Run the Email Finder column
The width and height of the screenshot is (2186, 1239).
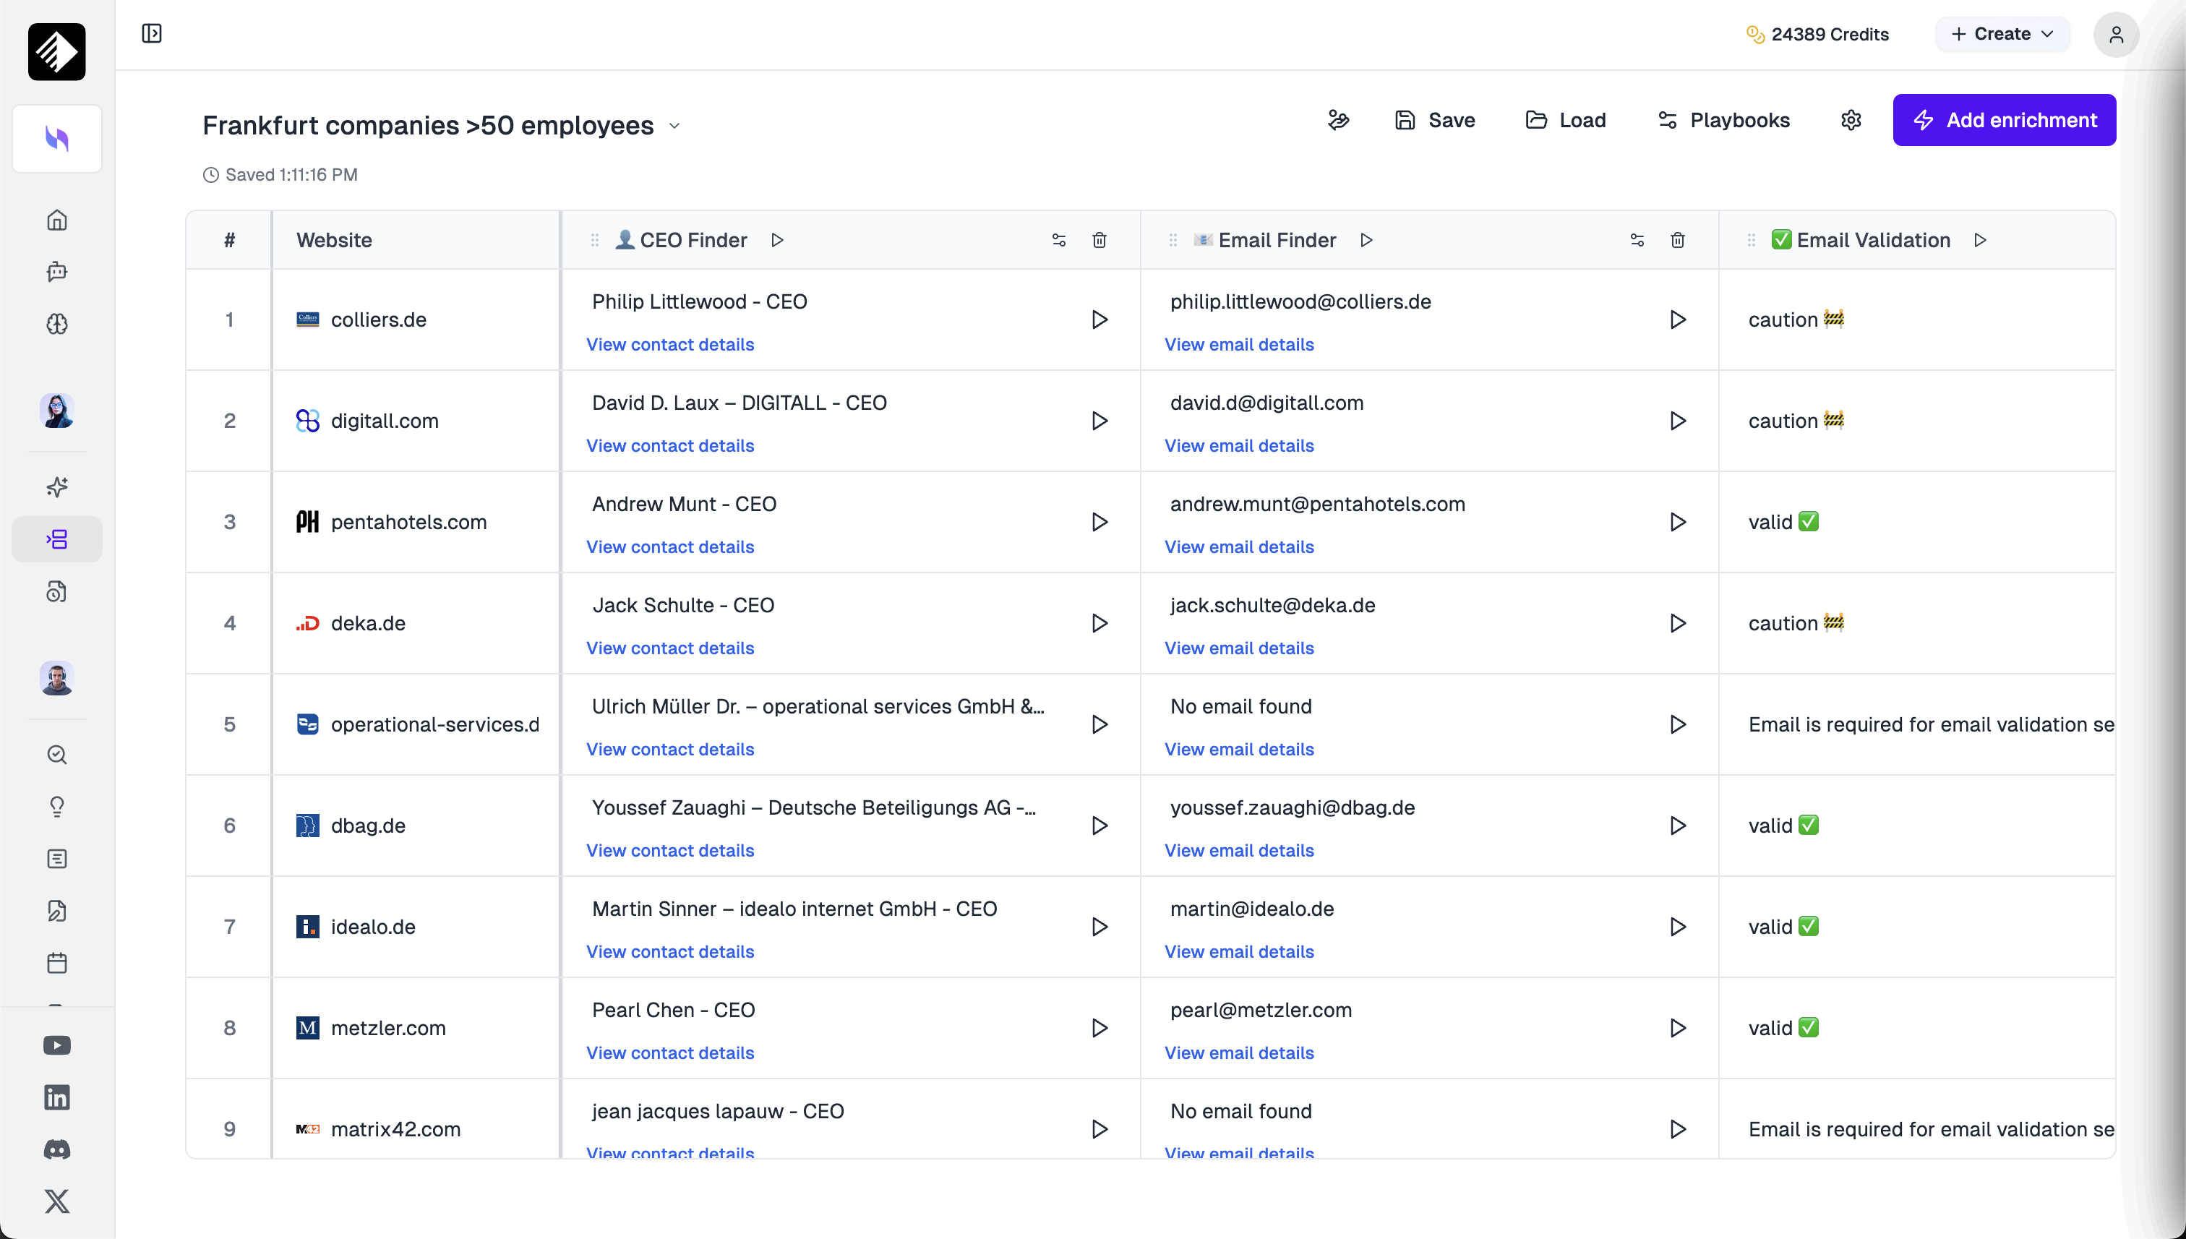(x=1366, y=240)
